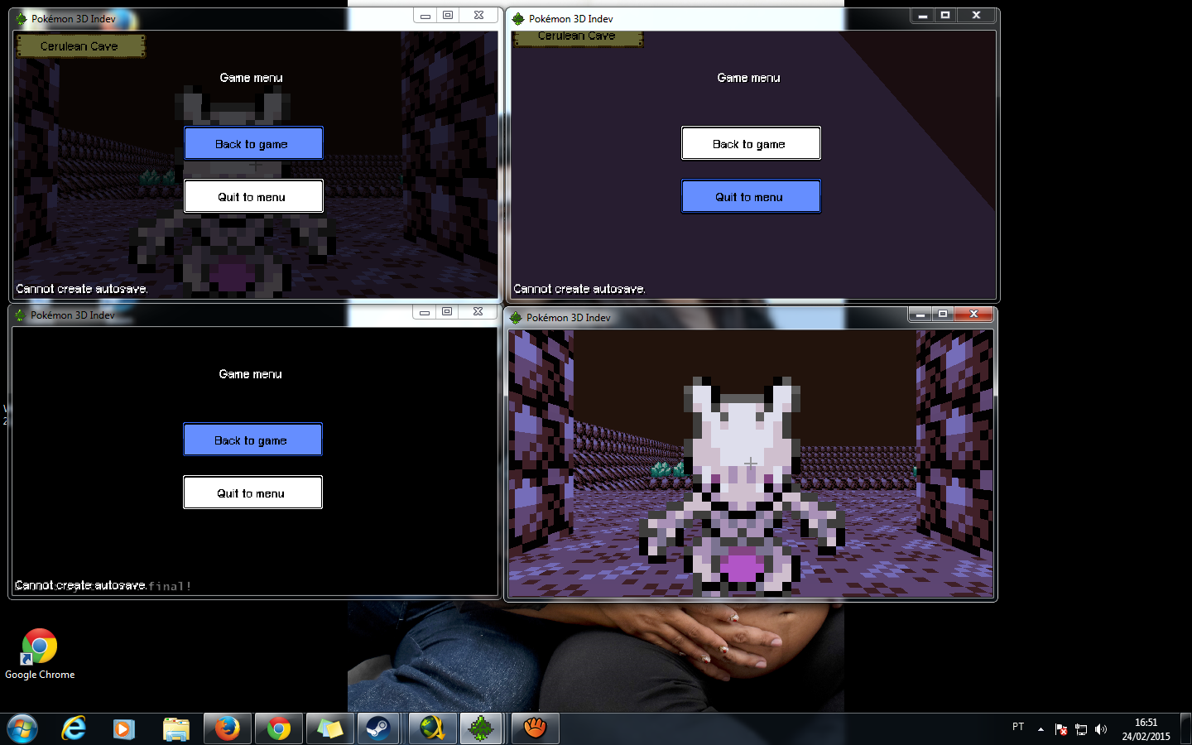Open the globe-and-Q app on taskbar
Screen dimensions: 1192x745
point(432,728)
